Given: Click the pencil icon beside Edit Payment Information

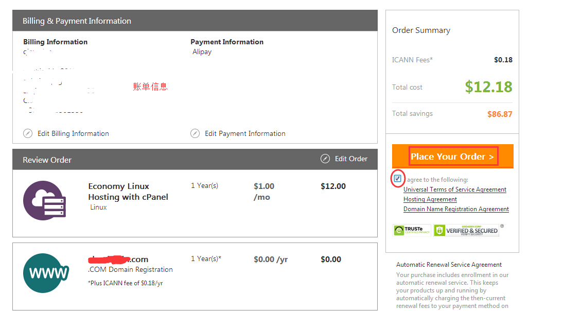Looking at the screenshot, I should pyautogui.click(x=195, y=133).
